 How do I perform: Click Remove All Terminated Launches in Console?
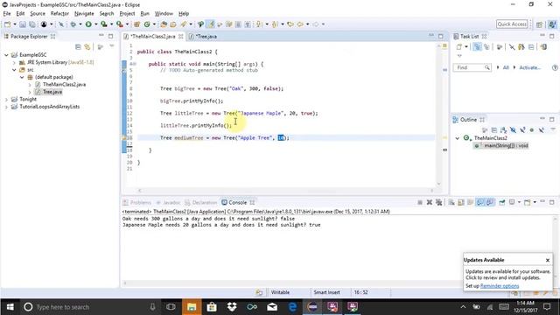(x=439, y=202)
